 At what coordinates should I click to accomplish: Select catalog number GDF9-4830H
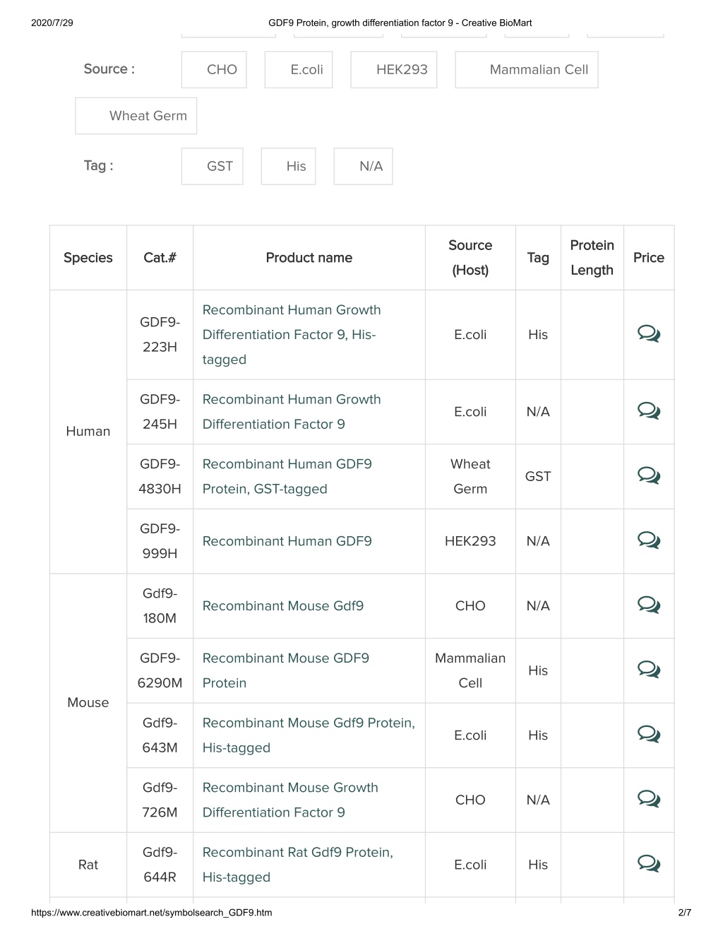160,476
